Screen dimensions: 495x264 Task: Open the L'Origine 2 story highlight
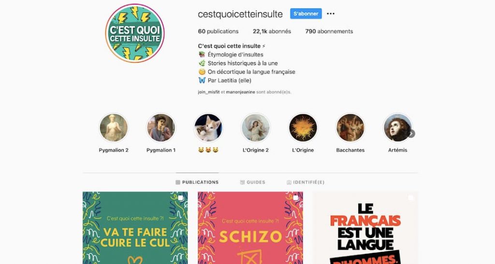tap(256, 127)
